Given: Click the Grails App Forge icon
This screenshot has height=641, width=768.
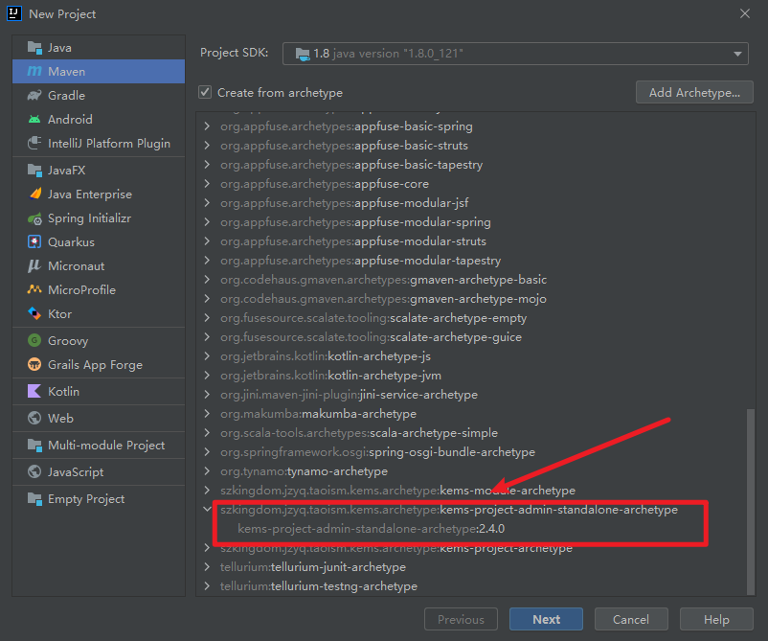Looking at the screenshot, I should click(x=34, y=365).
